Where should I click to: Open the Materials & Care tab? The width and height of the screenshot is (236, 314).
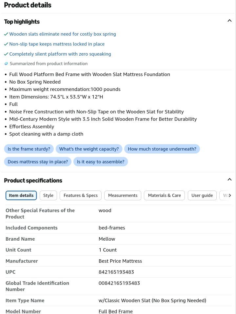(x=165, y=195)
